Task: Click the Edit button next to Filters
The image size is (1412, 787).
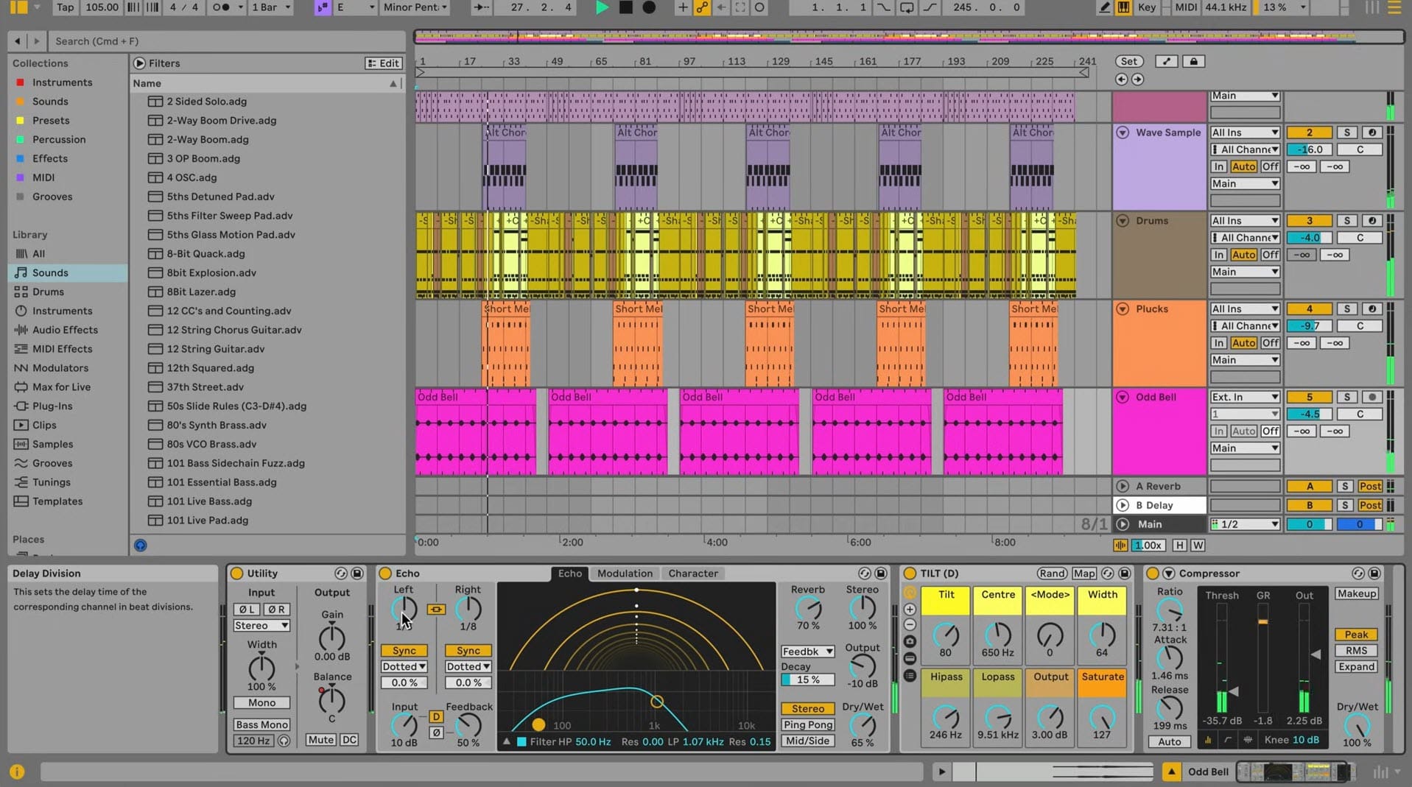Action: click(382, 63)
